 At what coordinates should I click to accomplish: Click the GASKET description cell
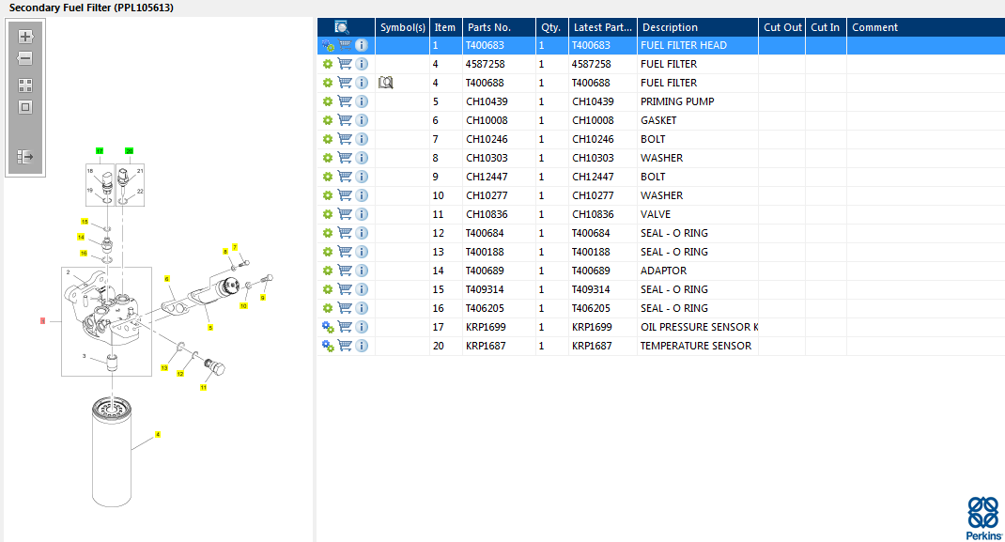pos(697,120)
